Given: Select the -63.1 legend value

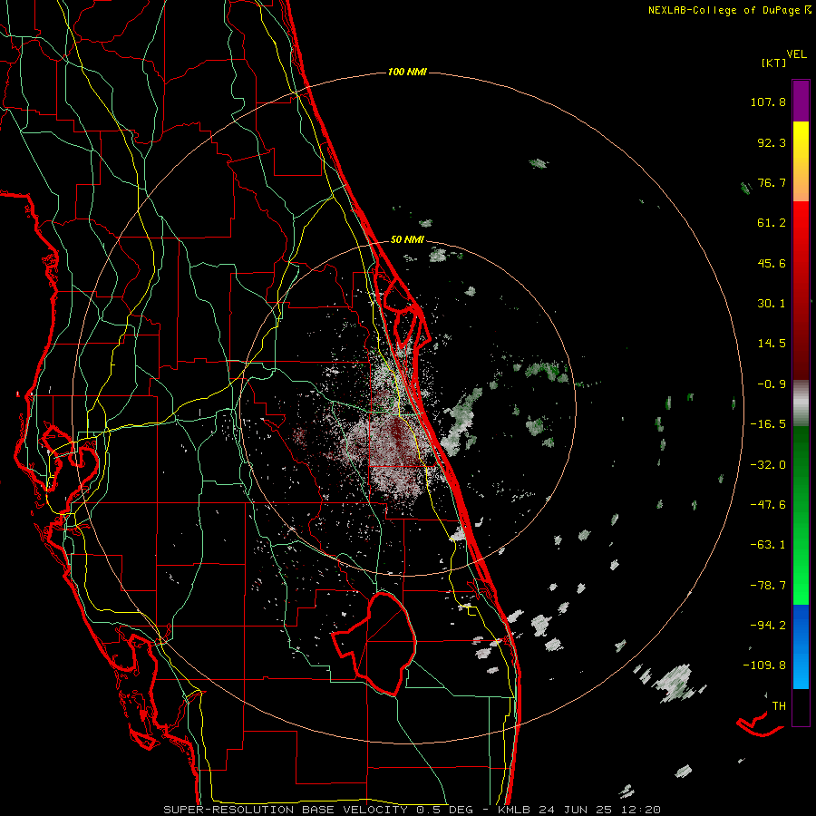Looking at the screenshot, I should click(x=768, y=545).
